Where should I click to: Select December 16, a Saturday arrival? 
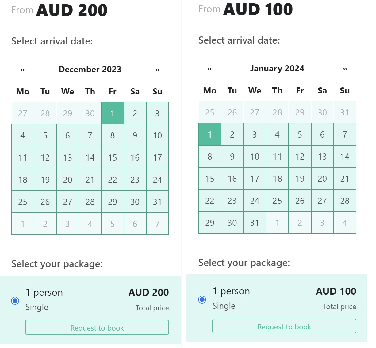pyautogui.click(x=135, y=157)
